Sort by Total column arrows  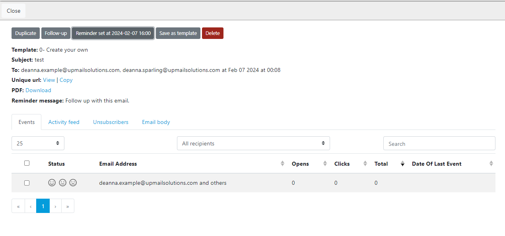[x=402, y=164]
